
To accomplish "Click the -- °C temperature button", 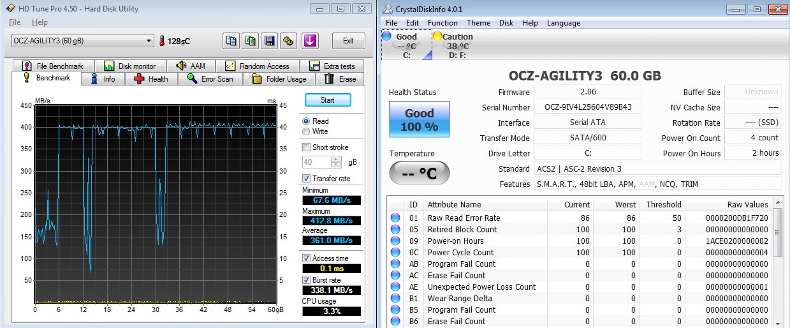I will click(419, 172).
